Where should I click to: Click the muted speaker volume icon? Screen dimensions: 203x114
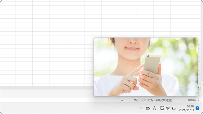tap(168, 108)
